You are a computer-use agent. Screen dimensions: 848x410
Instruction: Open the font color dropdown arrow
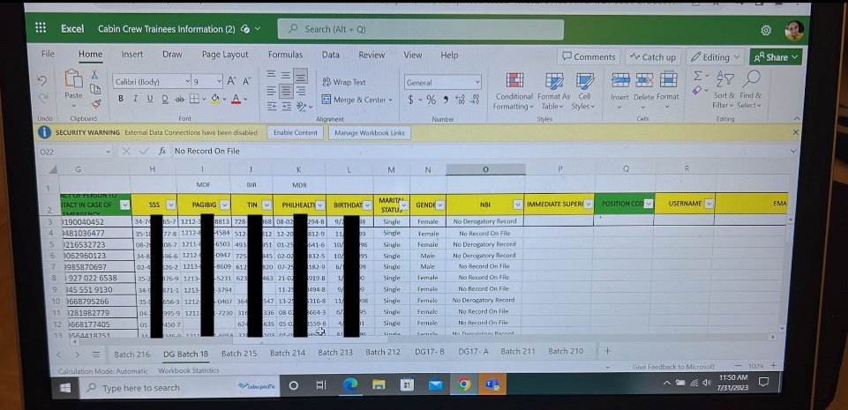pyautogui.click(x=245, y=100)
